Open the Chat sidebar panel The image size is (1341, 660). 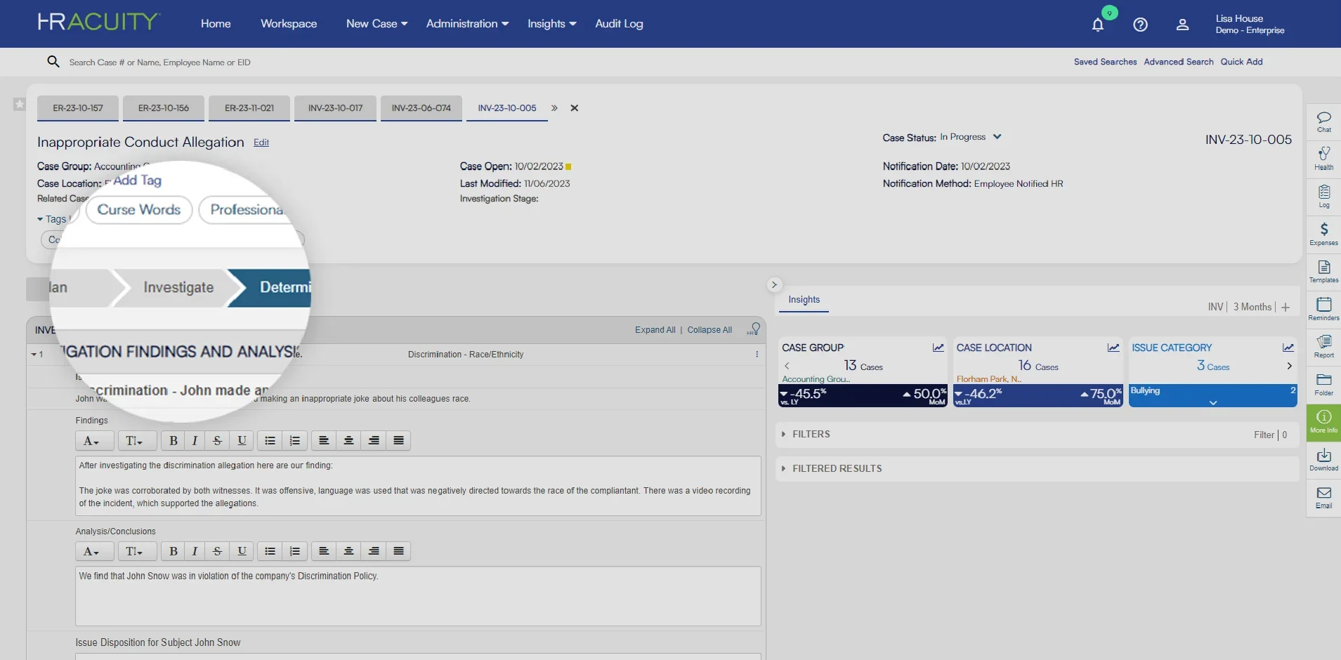pyautogui.click(x=1324, y=121)
